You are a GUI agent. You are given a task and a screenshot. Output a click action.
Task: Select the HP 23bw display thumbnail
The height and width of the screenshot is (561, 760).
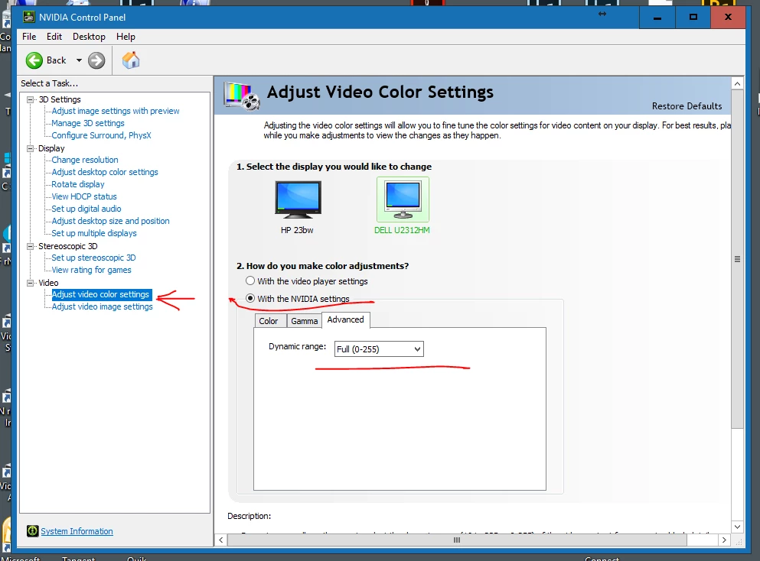298,198
